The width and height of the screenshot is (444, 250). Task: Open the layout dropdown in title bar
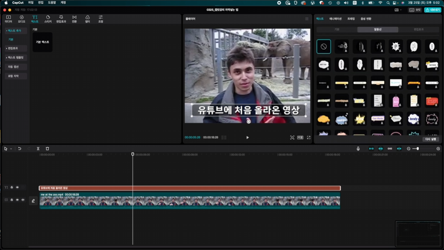tap(398, 10)
